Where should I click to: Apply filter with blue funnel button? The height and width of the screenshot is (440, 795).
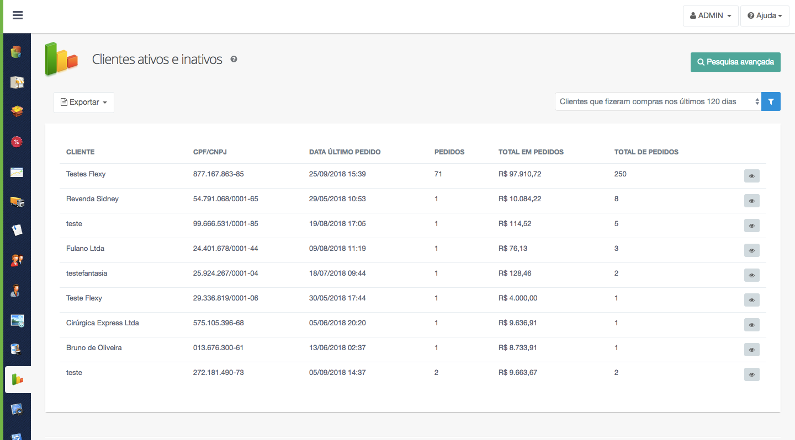771,101
